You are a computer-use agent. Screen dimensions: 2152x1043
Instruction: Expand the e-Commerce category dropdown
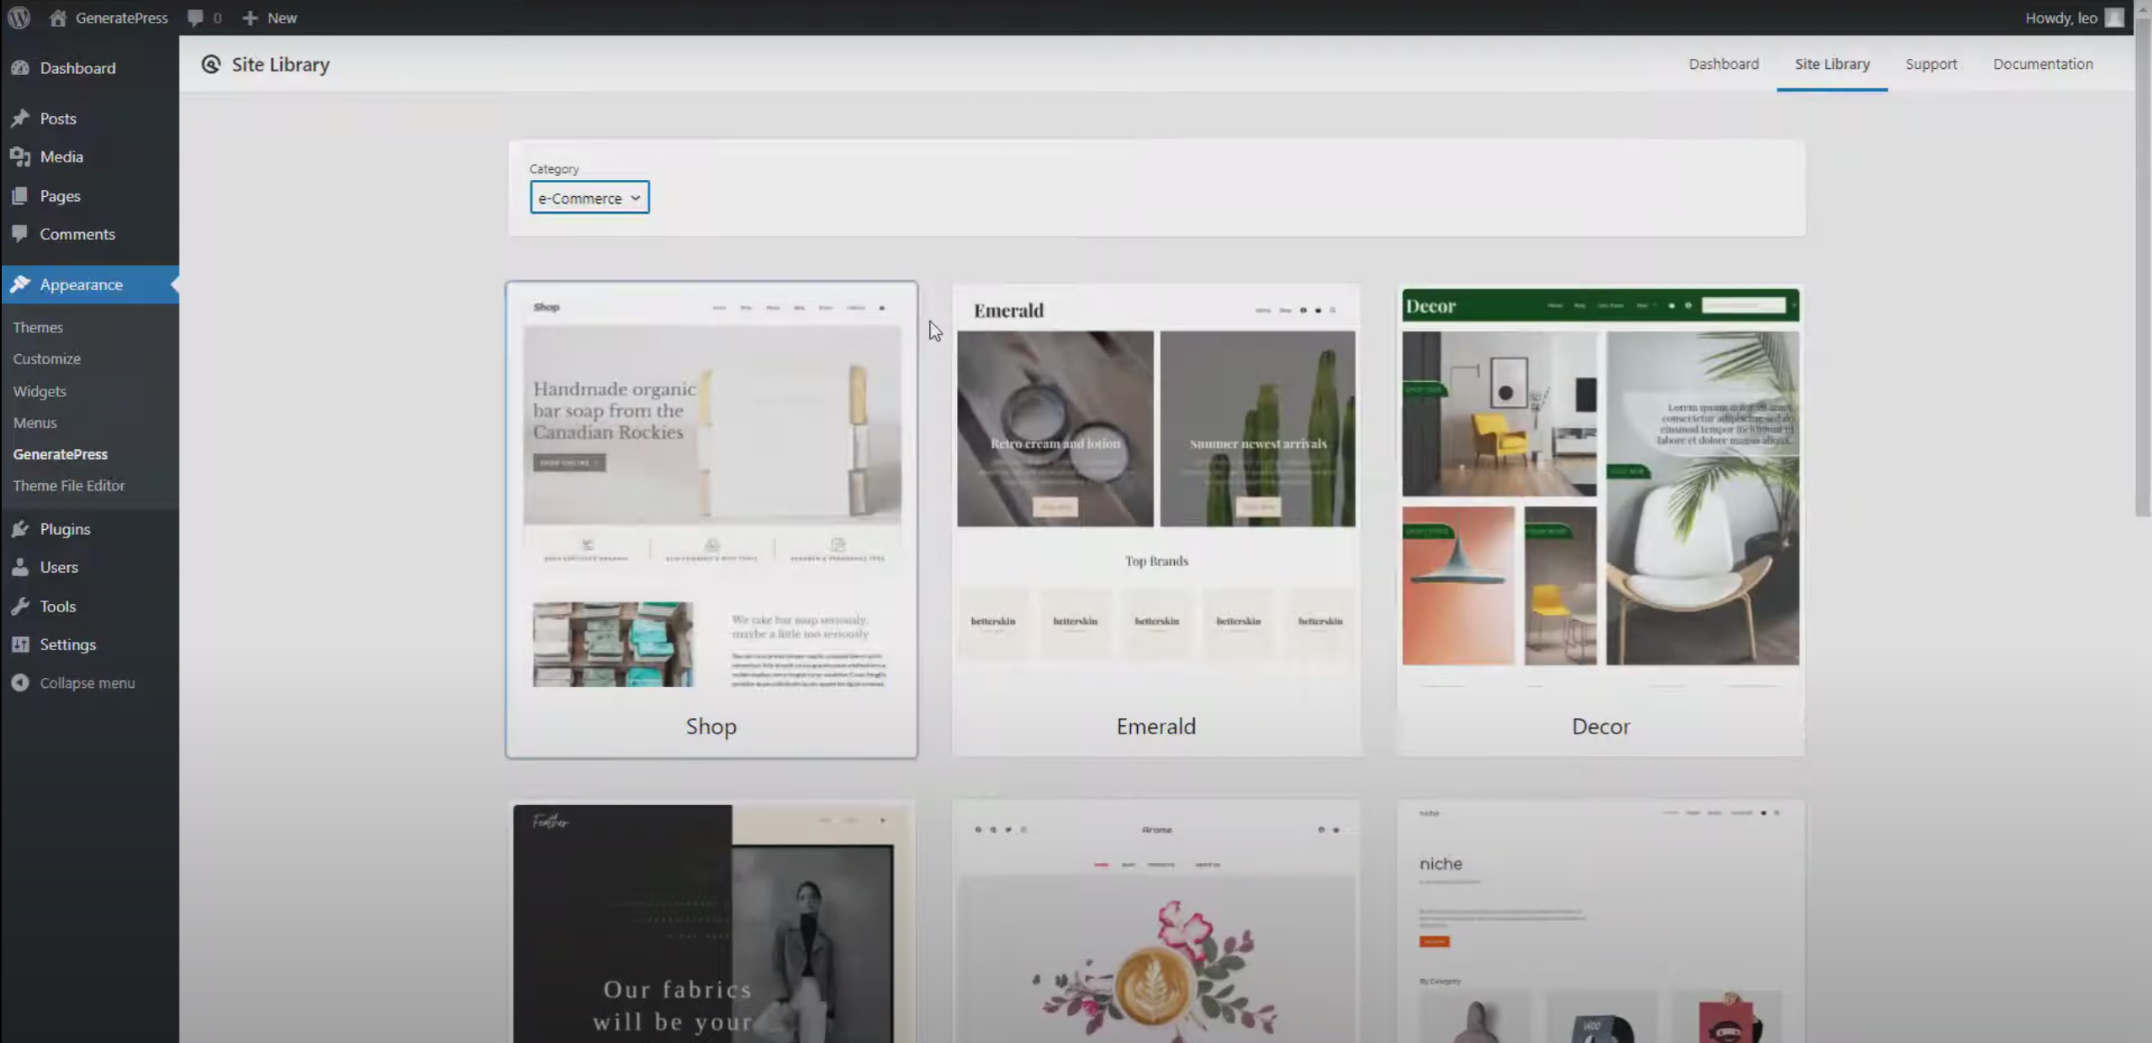pos(590,198)
